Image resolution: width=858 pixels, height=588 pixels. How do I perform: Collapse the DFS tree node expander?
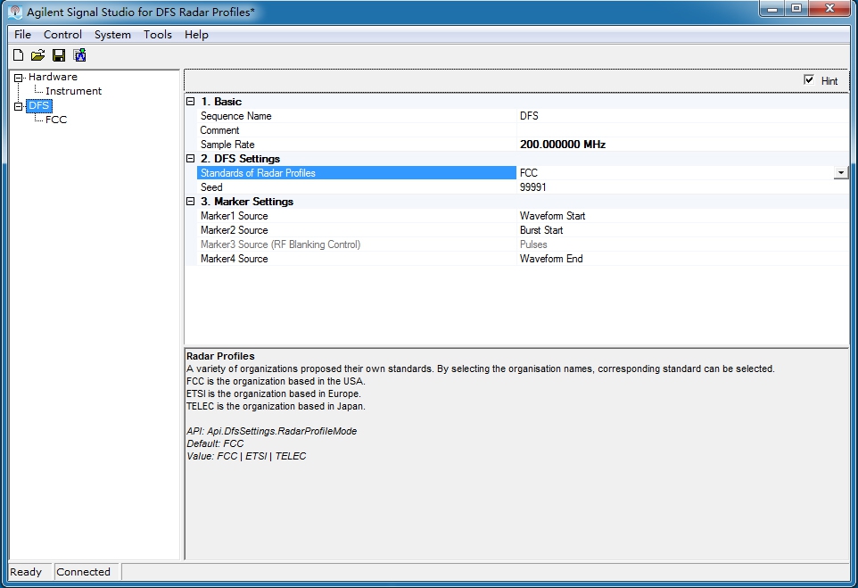(x=18, y=106)
